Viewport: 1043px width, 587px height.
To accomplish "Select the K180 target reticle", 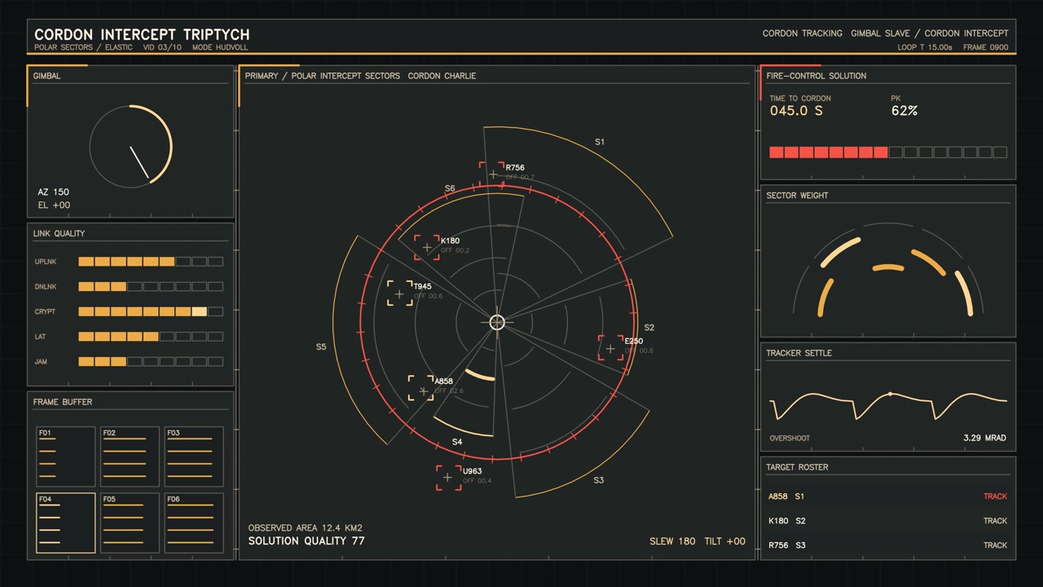I will tap(427, 247).
